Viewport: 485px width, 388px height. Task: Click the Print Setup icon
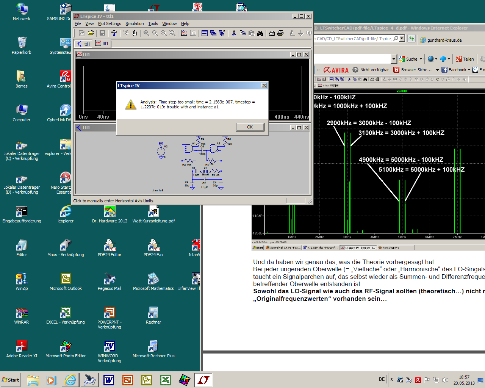coord(272,33)
